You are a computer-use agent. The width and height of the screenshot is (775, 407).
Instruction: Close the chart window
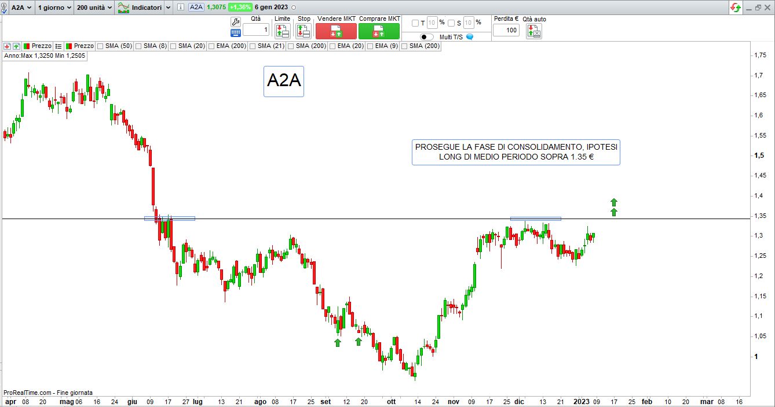[768, 8]
